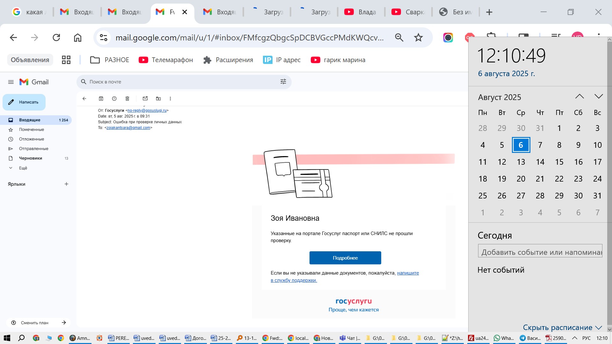The image size is (612, 344).
Task: Switch to the Влада YouTube tab
Action: coord(361,12)
